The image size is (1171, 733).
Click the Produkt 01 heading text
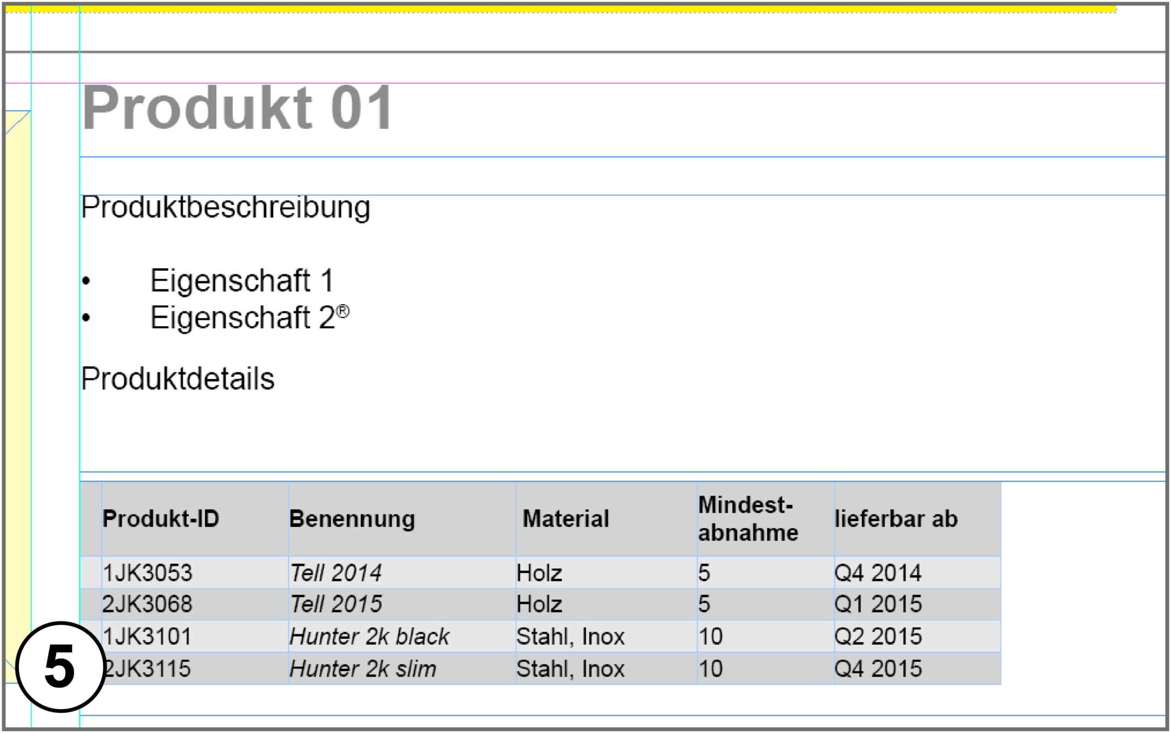[236, 107]
